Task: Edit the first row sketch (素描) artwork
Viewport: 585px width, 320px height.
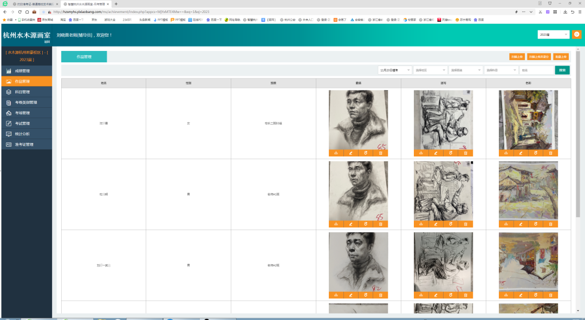Action: pos(351,153)
